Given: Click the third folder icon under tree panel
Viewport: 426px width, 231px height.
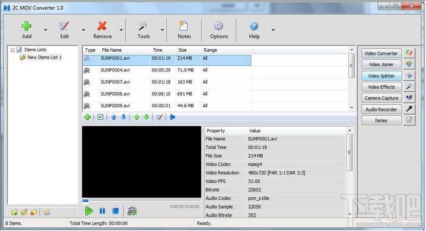Looking at the screenshot, I should tap(33, 212).
